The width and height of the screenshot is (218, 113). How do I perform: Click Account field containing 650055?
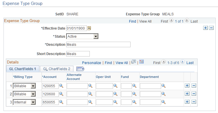point(50,102)
